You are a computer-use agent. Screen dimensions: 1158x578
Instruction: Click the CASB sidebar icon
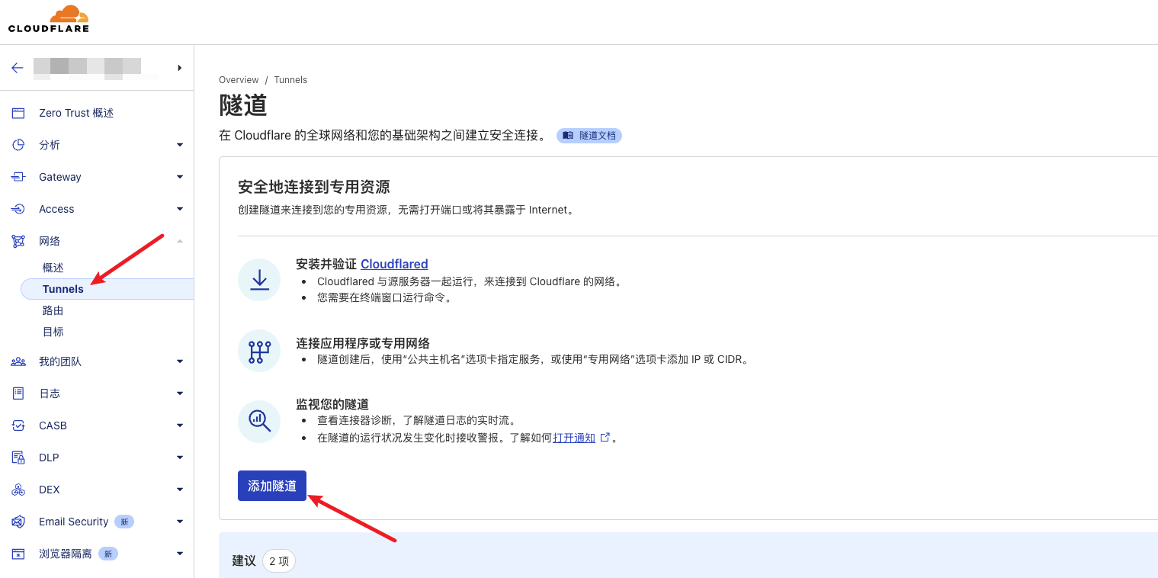pyautogui.click(x=18, y=425)
